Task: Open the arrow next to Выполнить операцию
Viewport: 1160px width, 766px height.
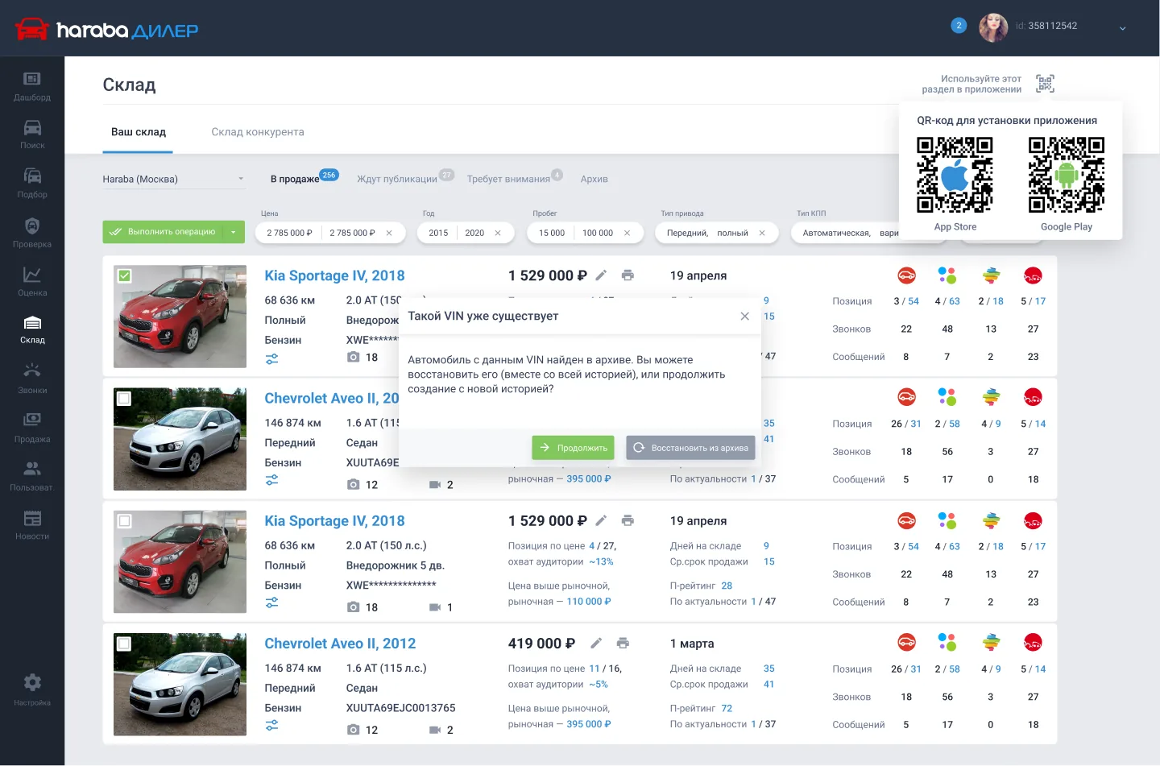Action: pyautogui.click(x=234, y=232)
